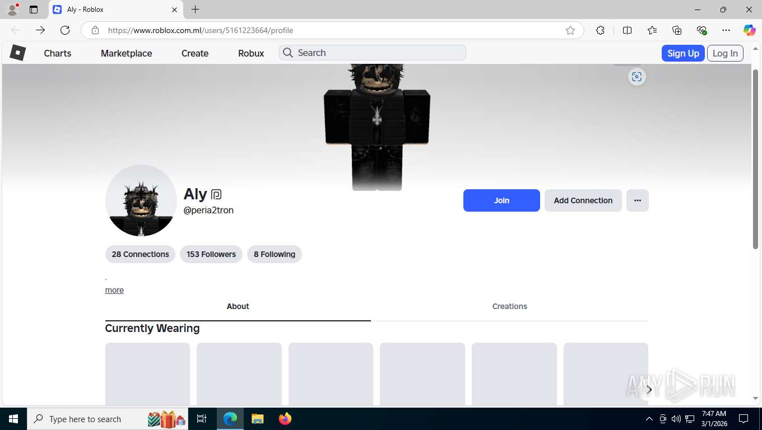Click the Roblox logo home icon
762x430 pixels.
(18, 53)
